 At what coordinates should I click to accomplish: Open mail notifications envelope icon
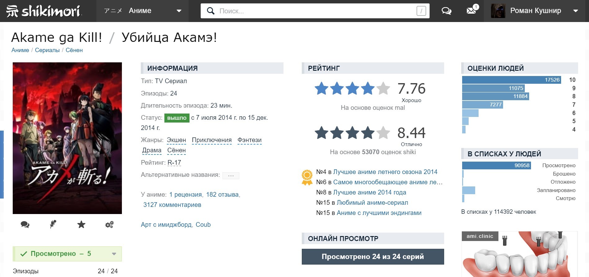[471, 11]
